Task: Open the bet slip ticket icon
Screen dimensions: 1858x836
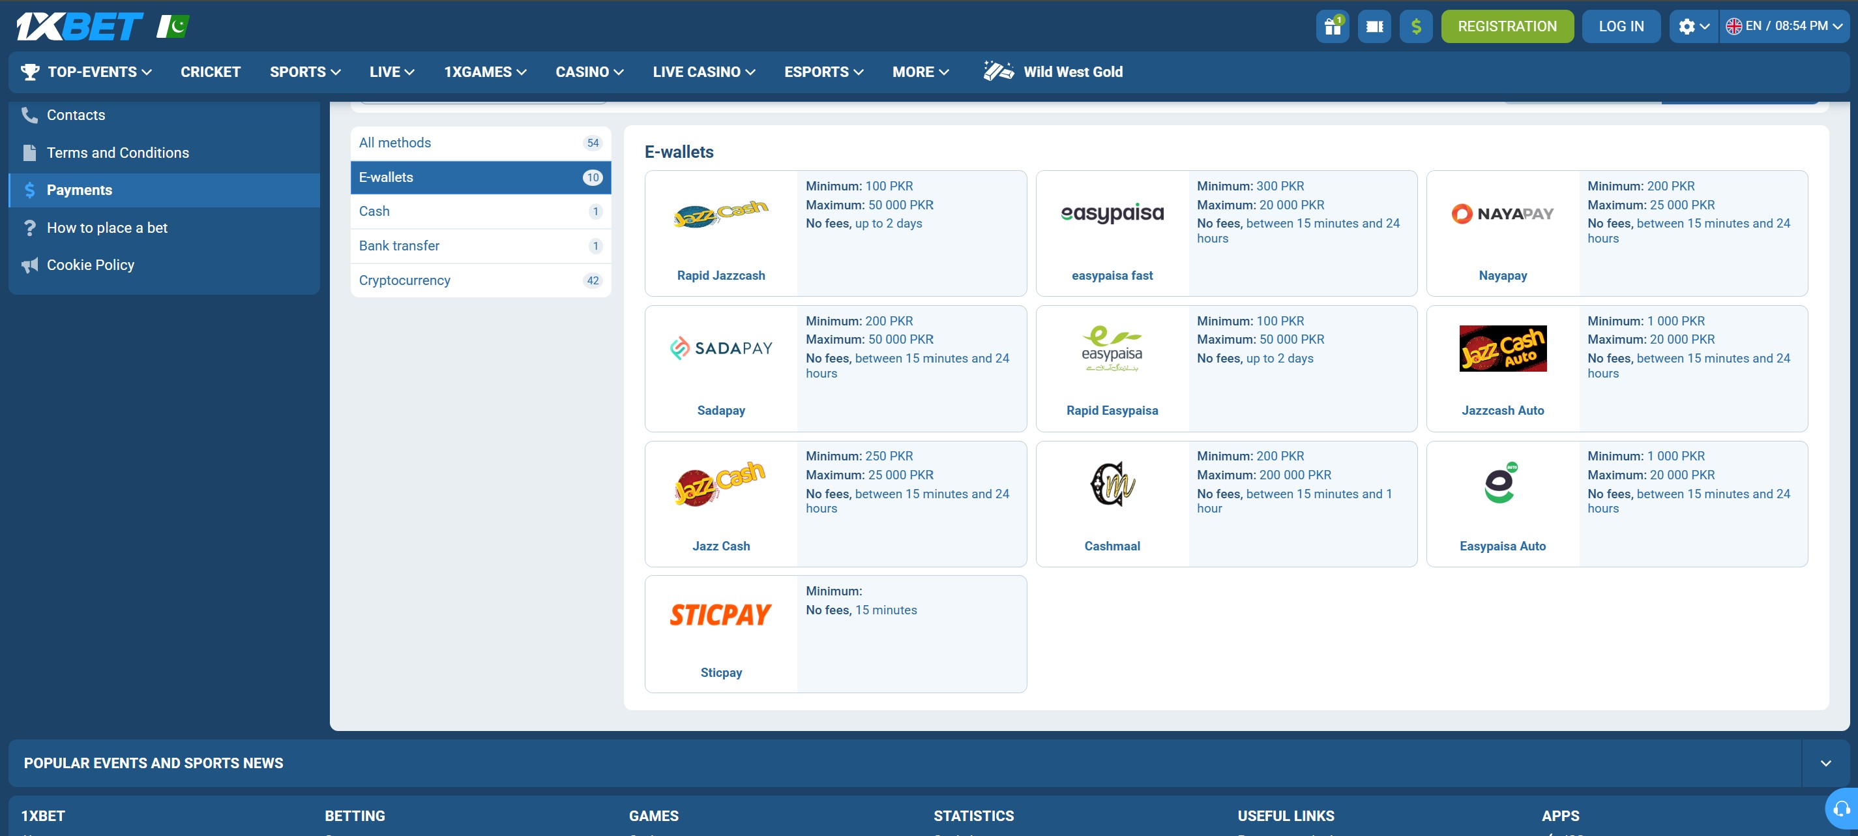Action: click(1374, 27)
